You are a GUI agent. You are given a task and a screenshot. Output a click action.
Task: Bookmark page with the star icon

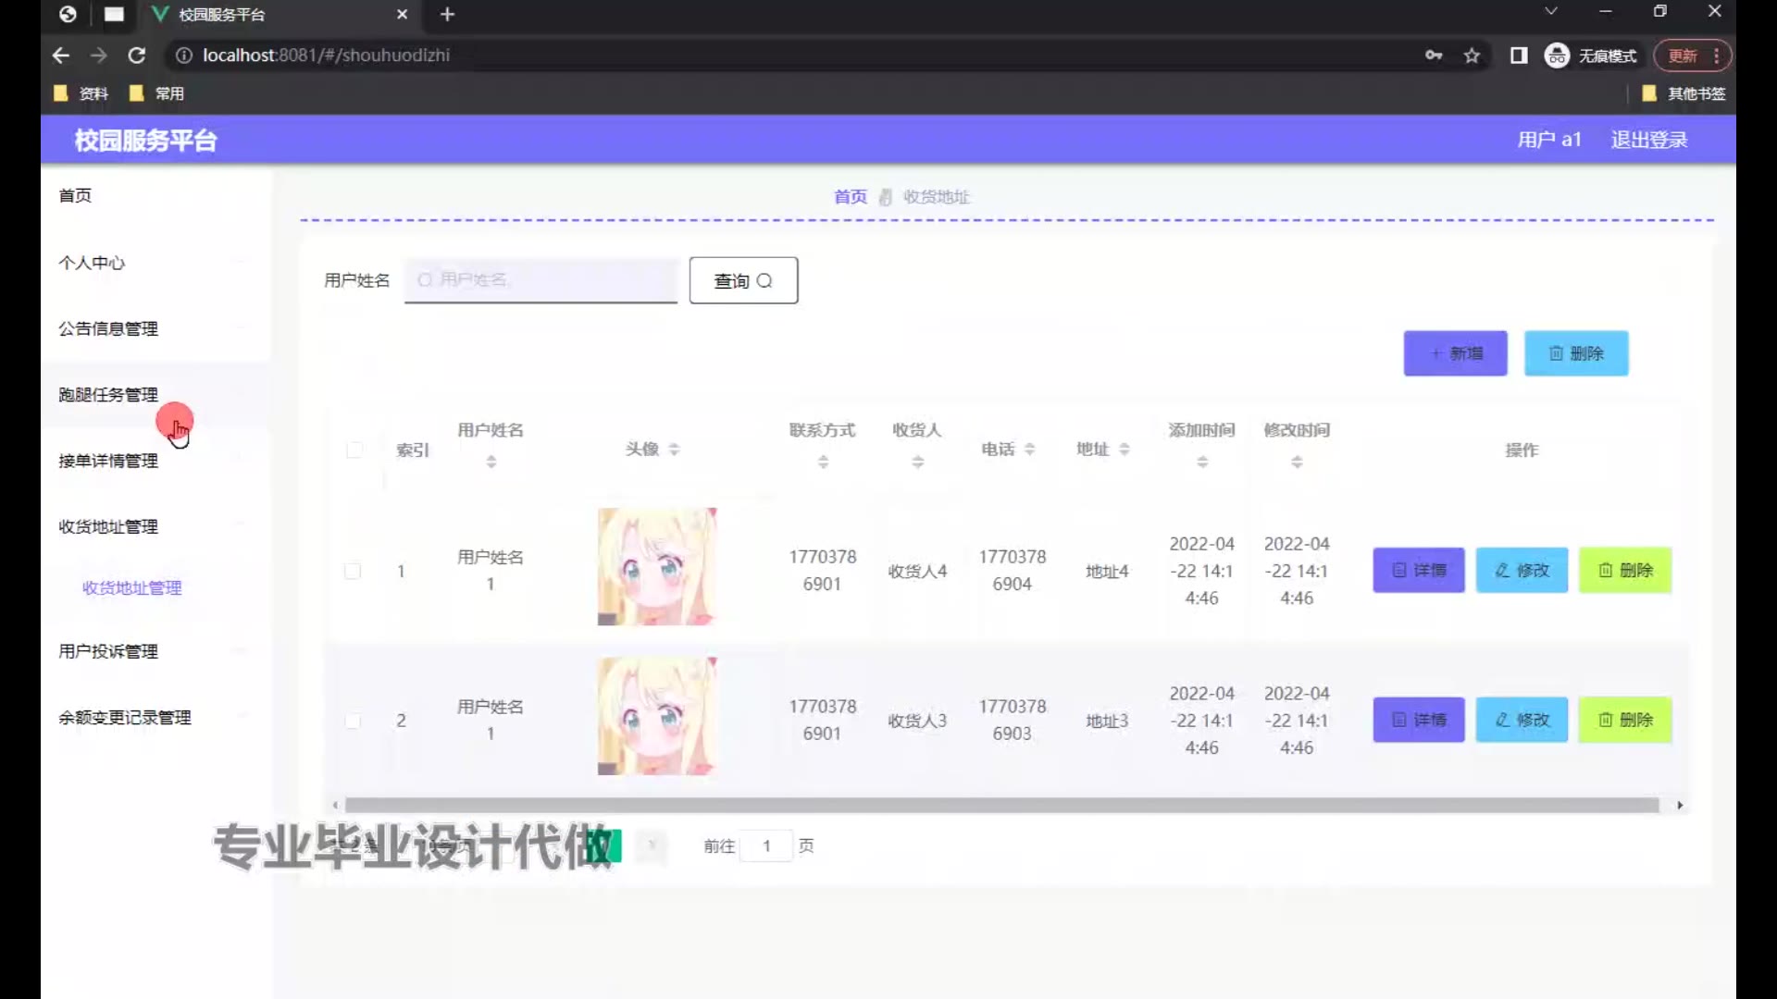[1472, 55]
